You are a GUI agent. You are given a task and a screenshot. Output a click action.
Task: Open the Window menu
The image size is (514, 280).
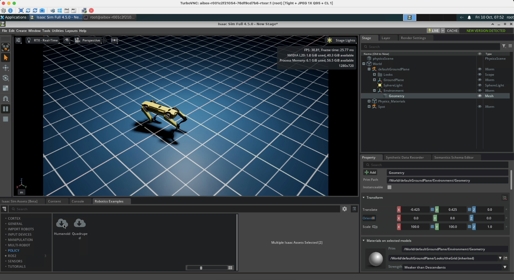pos(34,31)
